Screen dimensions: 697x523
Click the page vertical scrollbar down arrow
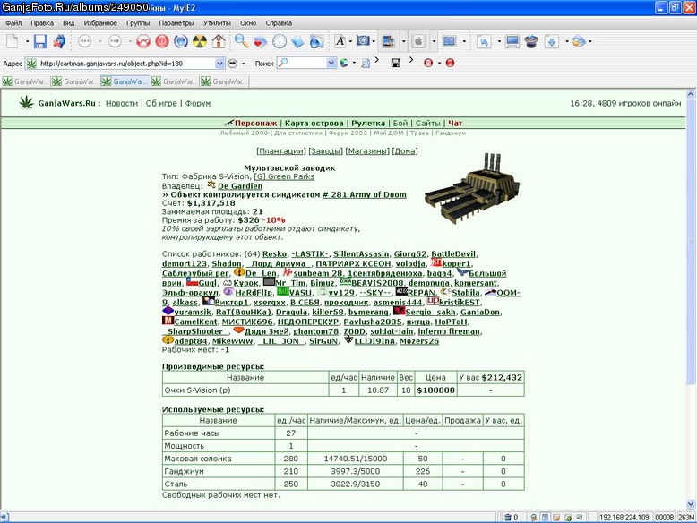pyautogui.click(x=691, y=504)
